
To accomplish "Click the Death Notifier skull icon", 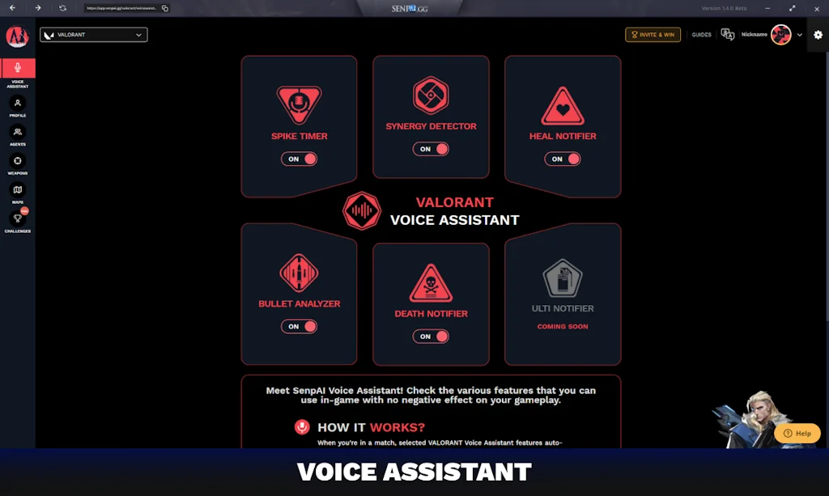I will click(431, 281).
